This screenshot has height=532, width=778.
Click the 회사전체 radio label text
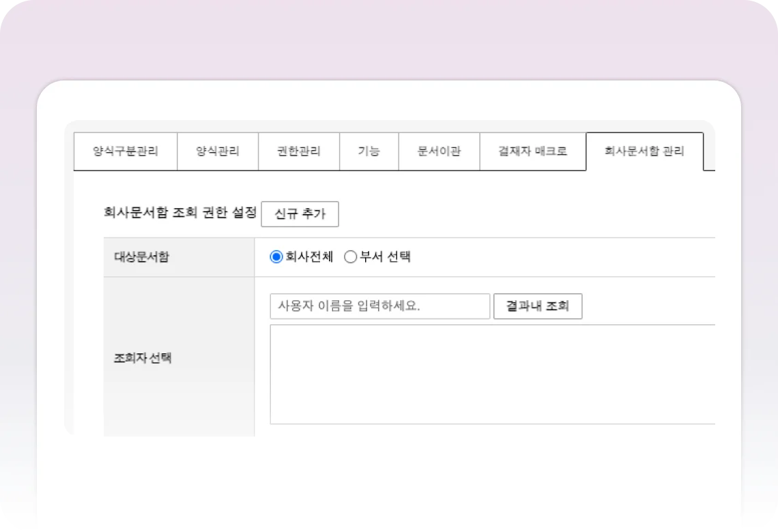coord(309,257)
